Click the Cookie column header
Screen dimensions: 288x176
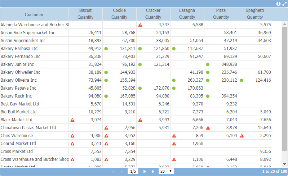click(119, 10)
